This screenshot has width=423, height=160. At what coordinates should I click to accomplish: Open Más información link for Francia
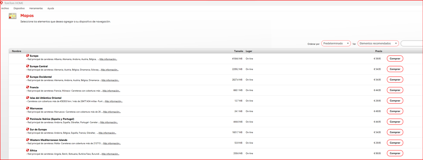(111, 91)
